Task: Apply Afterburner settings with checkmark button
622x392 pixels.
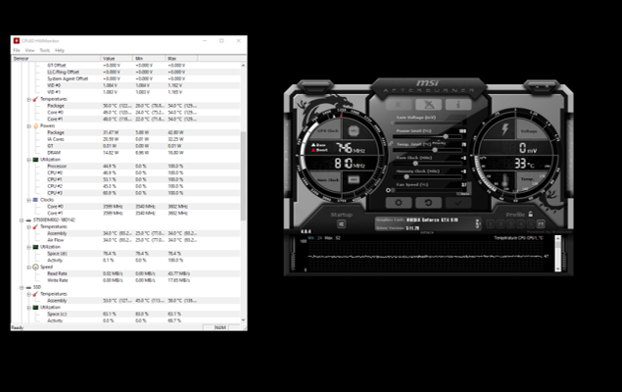Action: 458,203
